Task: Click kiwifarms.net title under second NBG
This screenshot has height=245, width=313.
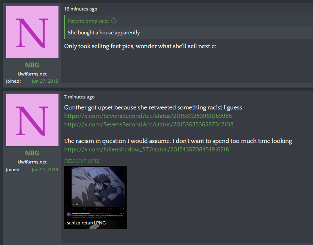Action: (32, 162)
